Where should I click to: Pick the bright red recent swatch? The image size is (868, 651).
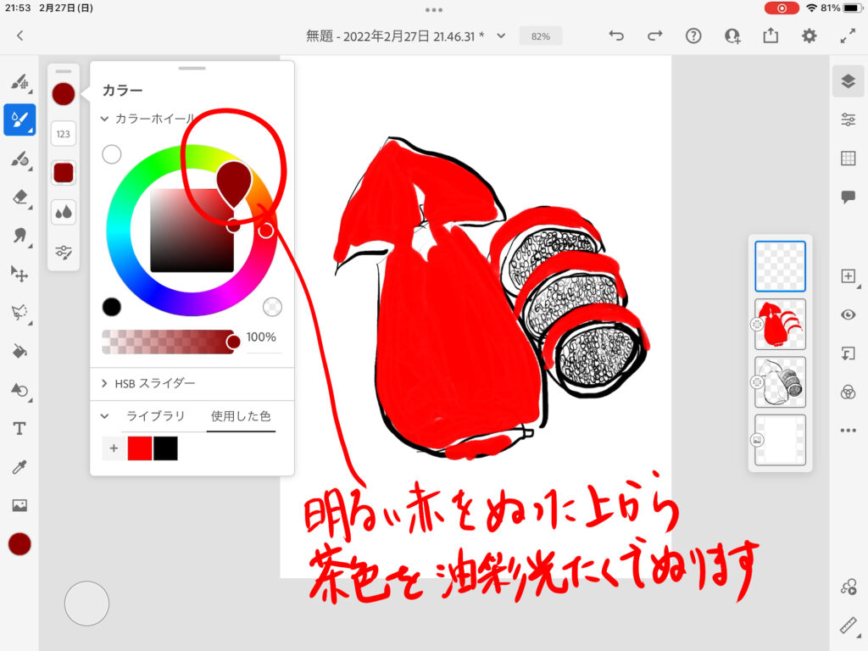click(x=140, y=448)
